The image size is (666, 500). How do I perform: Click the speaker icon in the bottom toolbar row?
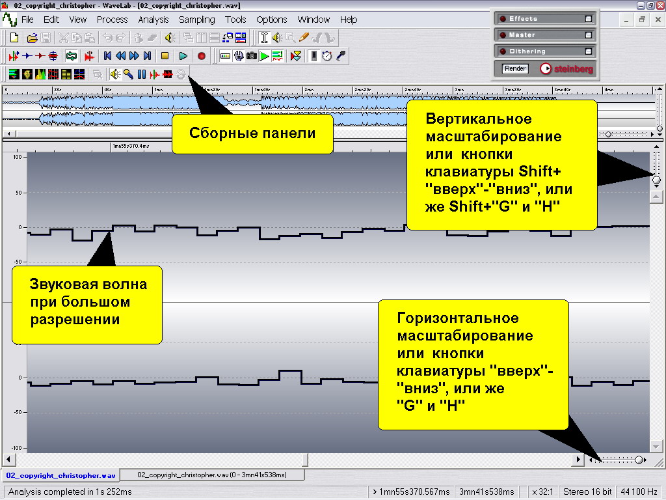[x=114, y=74]
